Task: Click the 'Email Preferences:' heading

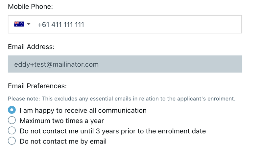Action: tap(37, 86)
